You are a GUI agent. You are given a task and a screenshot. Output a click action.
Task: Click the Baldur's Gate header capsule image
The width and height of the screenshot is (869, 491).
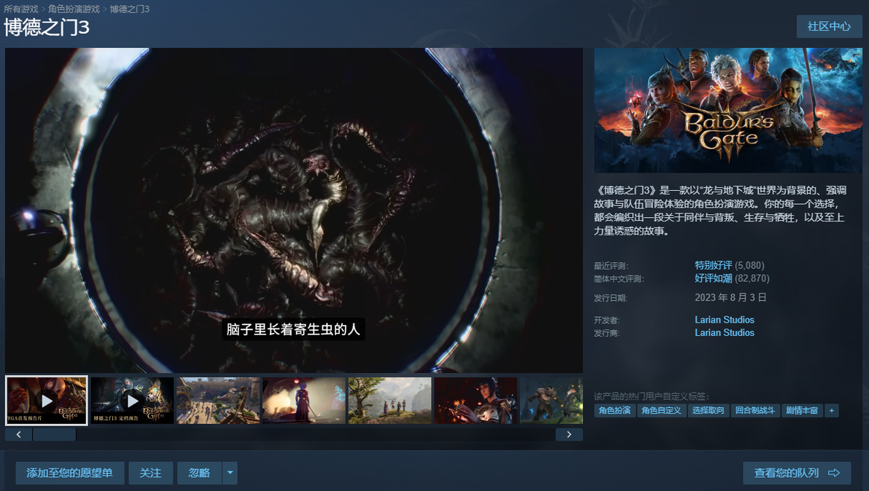[x=728, y=110]
